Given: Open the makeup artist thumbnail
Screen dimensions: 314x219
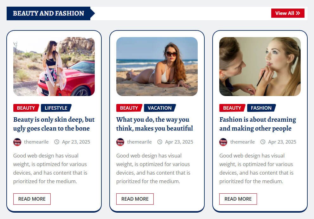Looking at the screenshot, I should [260, 66].
